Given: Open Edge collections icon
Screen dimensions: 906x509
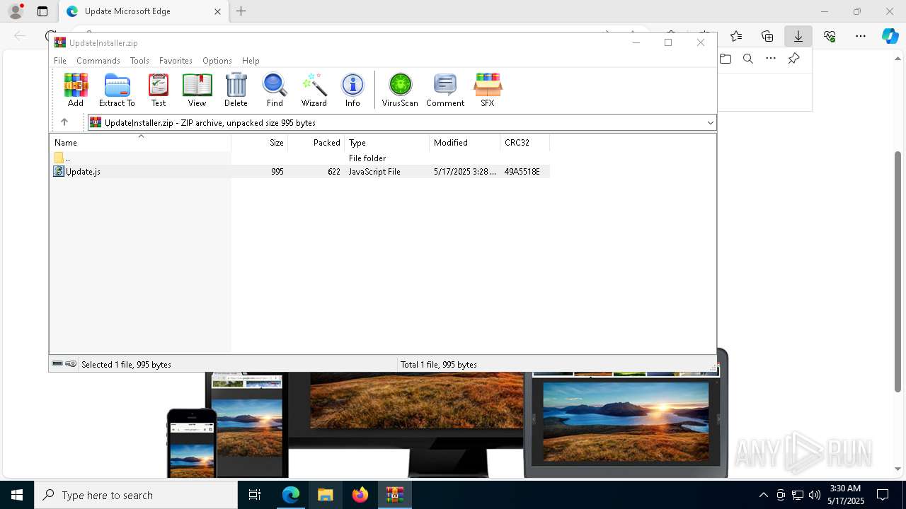Looking at the screenshot, I should coord(767,36).
